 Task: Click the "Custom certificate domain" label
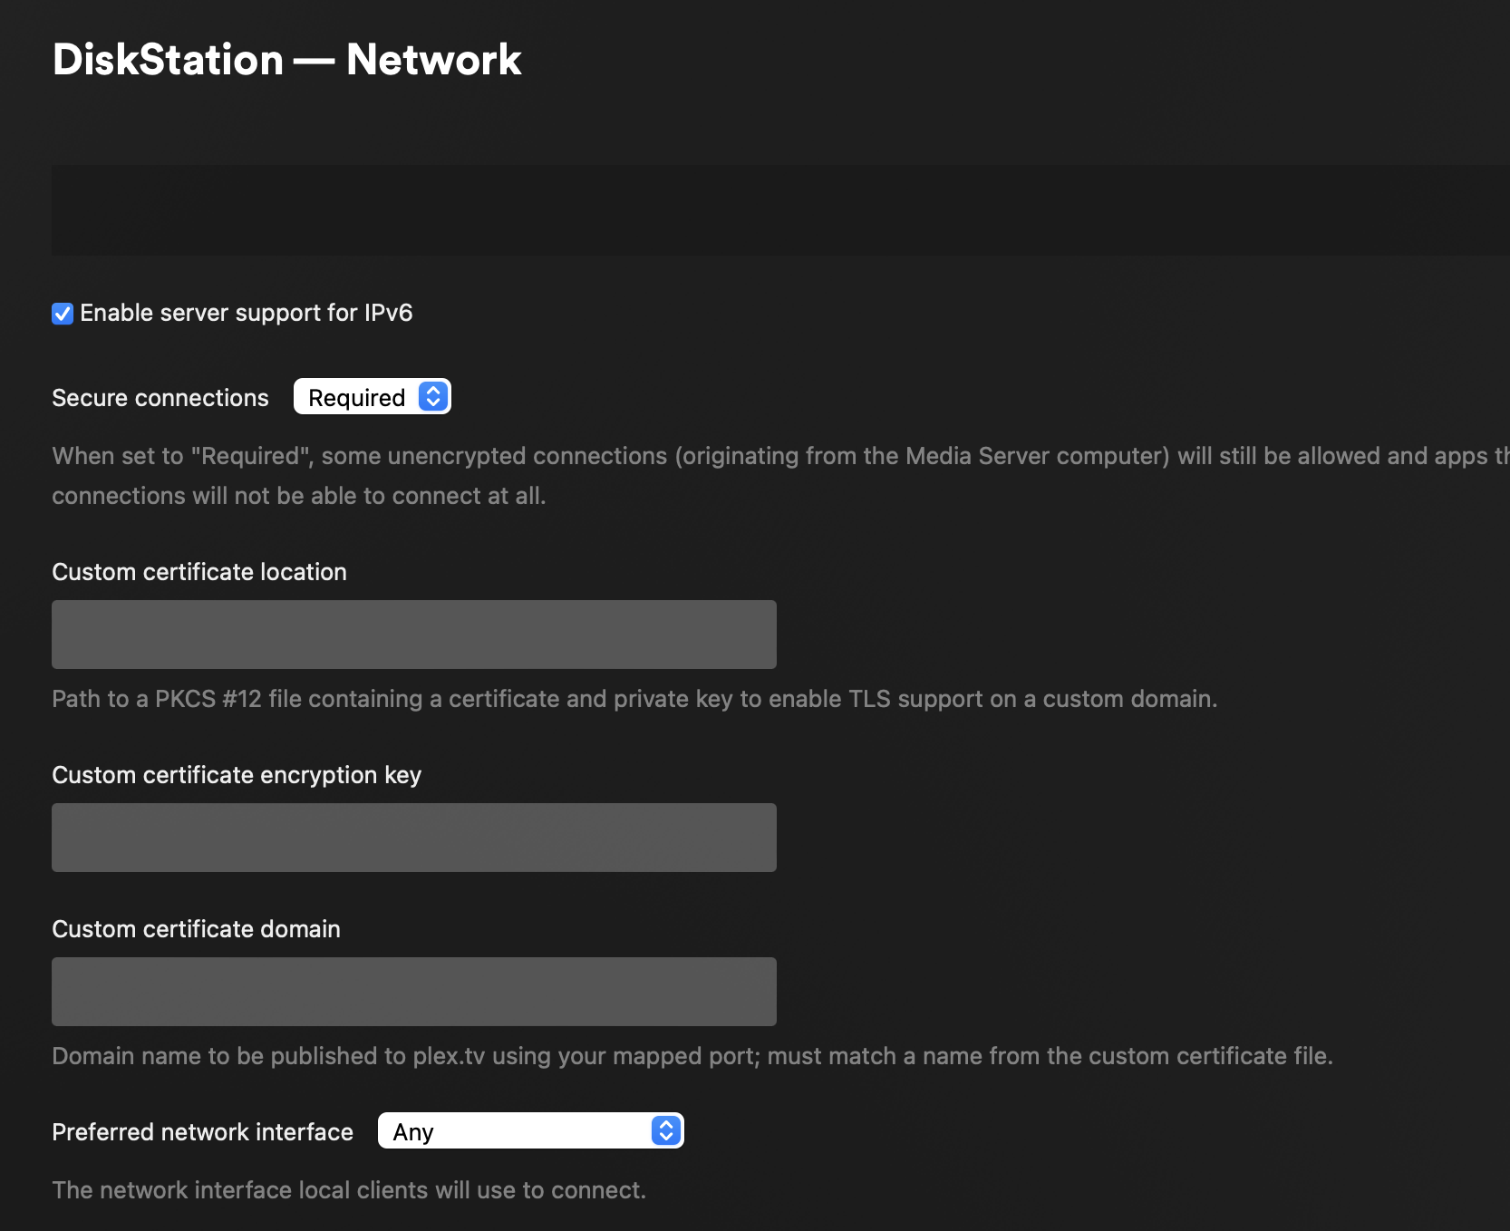point(196,929)
